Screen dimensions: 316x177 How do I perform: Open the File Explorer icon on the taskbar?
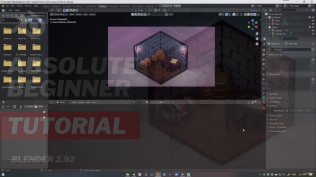128,175
